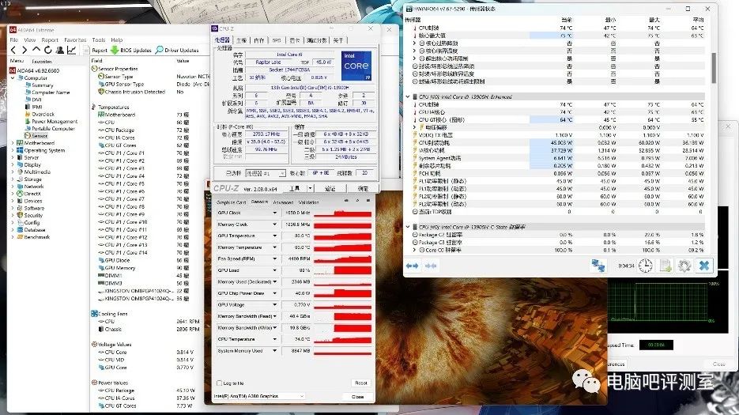Open the GPU Load sensor dropdown
This screenshot has width=739, height=415.
(x=275, y=270)
